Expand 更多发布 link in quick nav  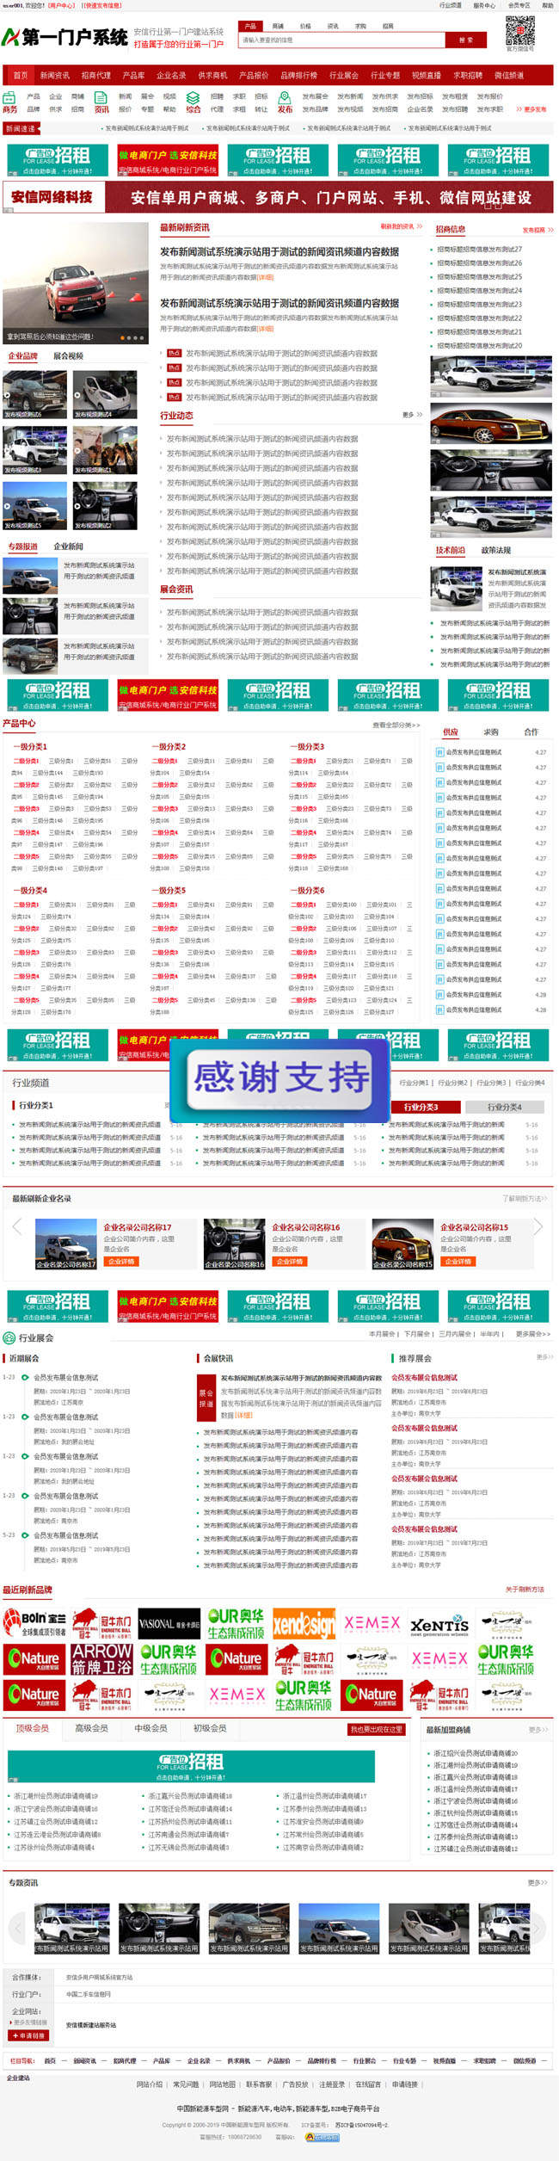[x=531, y=109]
